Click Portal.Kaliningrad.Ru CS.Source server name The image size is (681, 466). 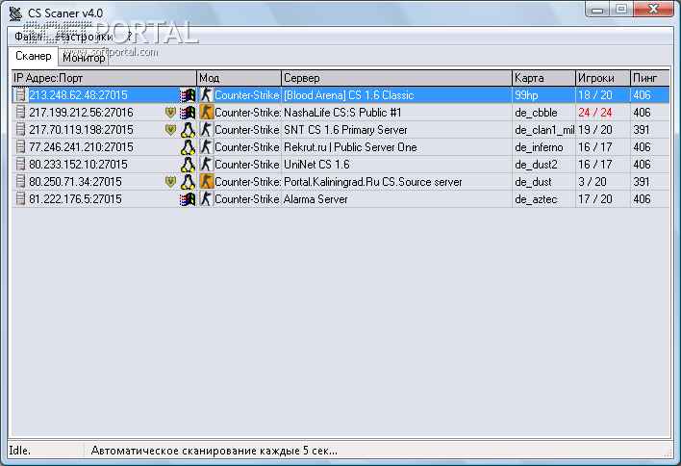(x=373, y=182)
